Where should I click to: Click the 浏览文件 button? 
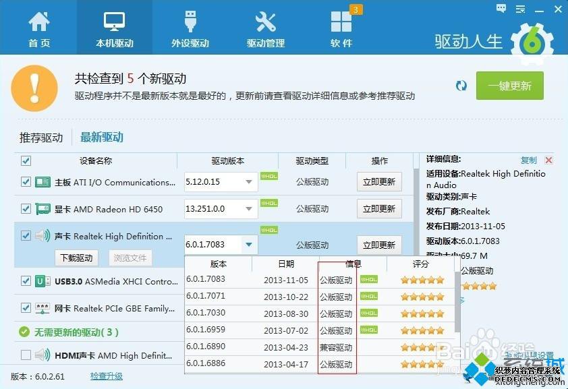click(x=130, y=258)
